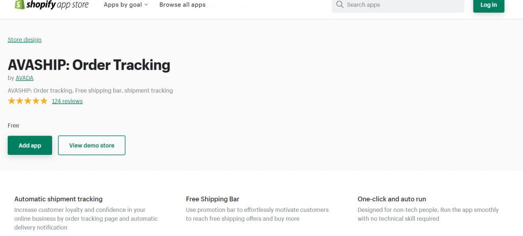Screen dimensions: 523x236
Task: Open the Store design category link
Action: point(25,40)
